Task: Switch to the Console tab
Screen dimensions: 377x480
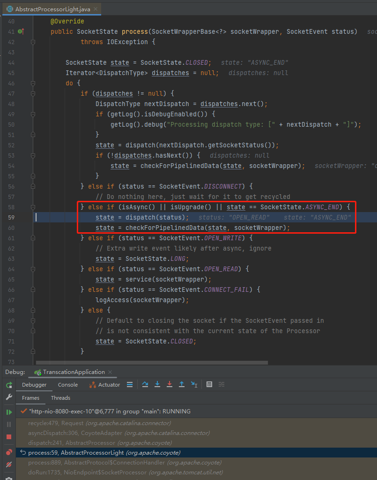Action: (x=68, y=385)
